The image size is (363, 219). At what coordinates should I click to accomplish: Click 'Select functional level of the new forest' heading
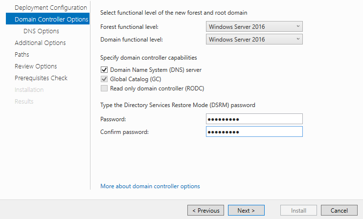(x=174, y=13)
